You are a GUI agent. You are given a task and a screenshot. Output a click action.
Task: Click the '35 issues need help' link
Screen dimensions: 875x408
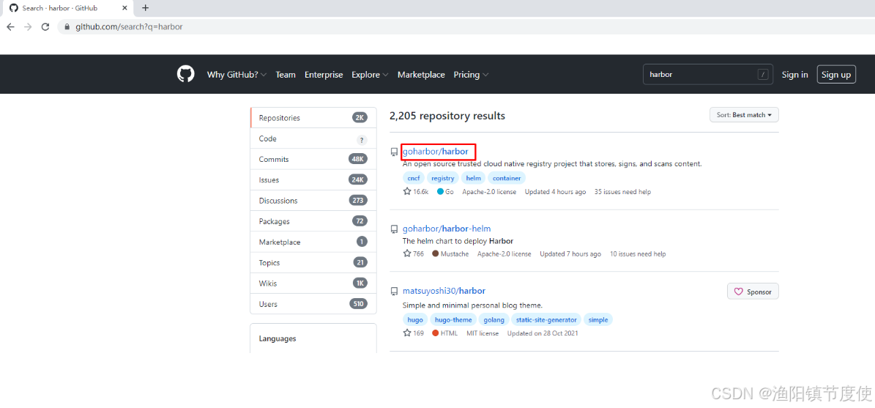[x=622, y=191]
